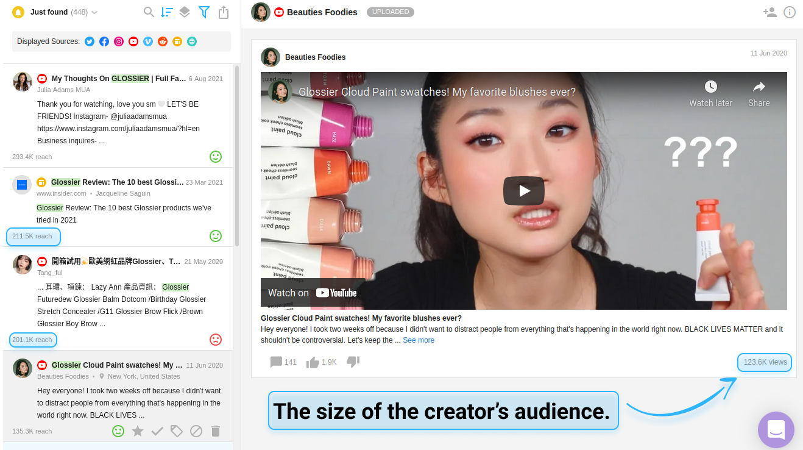
Task: Star the selected mention
Action: 138,431
